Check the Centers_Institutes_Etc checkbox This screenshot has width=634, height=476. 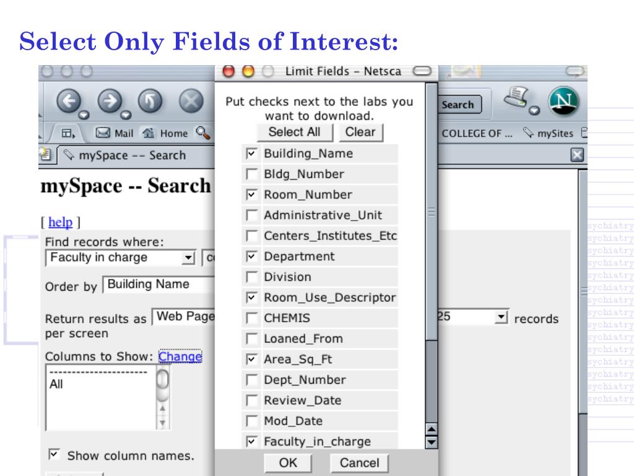tap(251, 236)
